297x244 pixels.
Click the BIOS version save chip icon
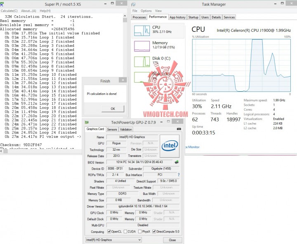177,162
